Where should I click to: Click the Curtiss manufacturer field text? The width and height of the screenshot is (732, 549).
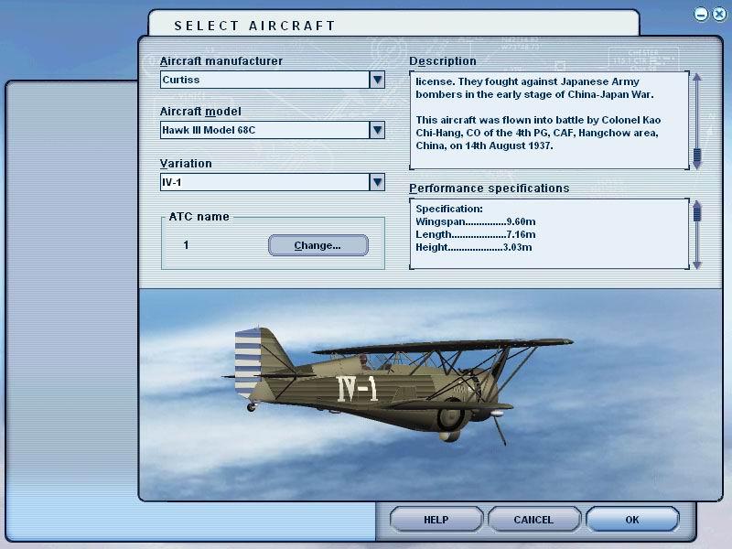point(264,80)
